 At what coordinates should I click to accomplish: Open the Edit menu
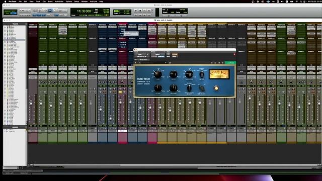tap(26, 2)
